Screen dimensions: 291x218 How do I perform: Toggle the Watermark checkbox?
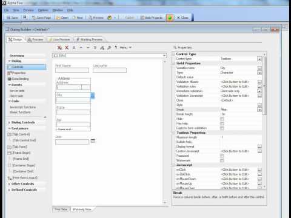222,160
